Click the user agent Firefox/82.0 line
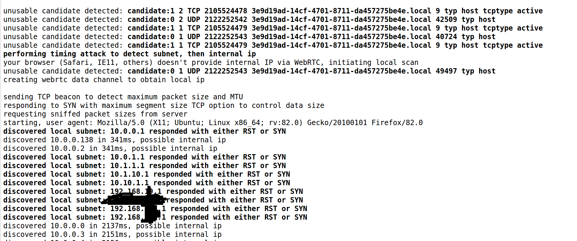Viewport: 577px width, 241px height. coord(213,123)
